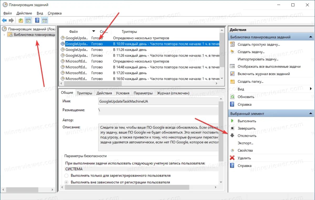Open the Вид submenu arrow in actions pane
This screenshot has width=315, height=200.
[x=311, y=89]
